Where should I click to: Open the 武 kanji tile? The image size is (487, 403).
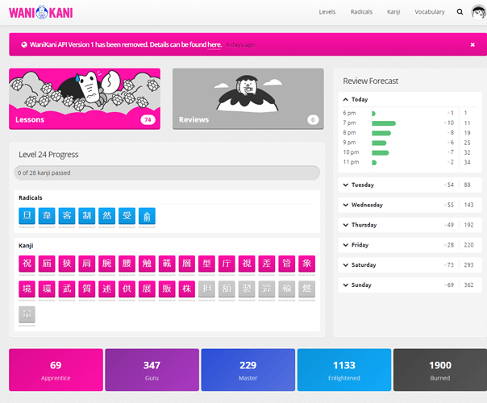pos(67,289)
